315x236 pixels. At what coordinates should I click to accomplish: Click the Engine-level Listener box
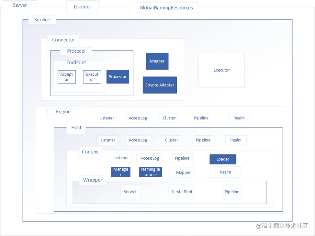click(x=107, y=118)
